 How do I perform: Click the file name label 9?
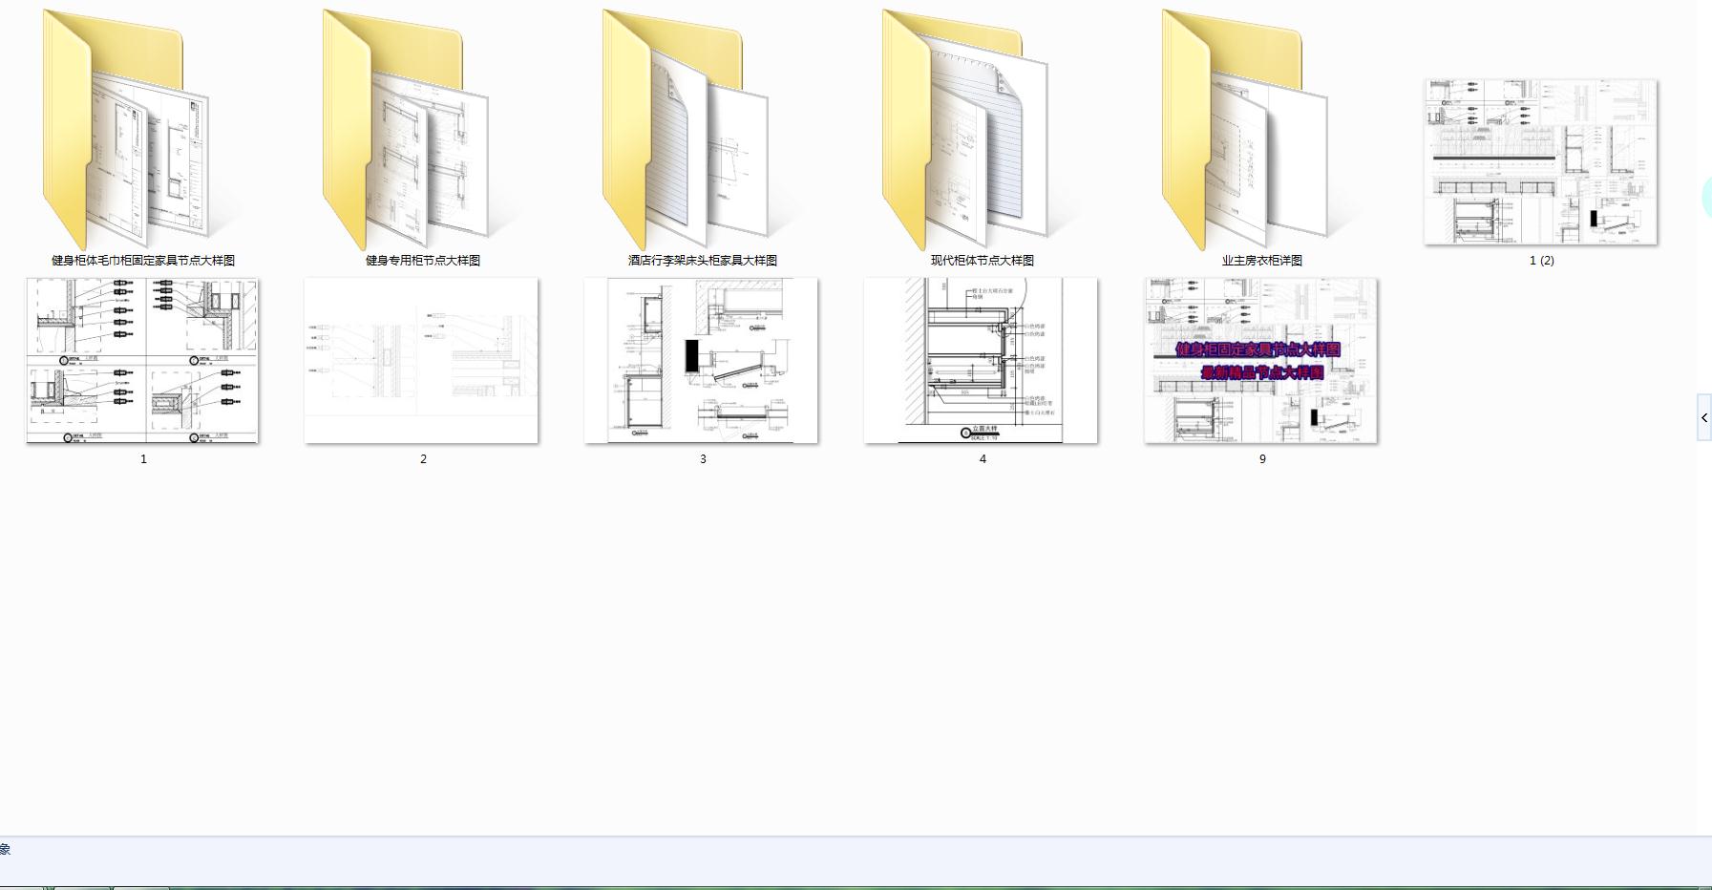pos(1262,459)
